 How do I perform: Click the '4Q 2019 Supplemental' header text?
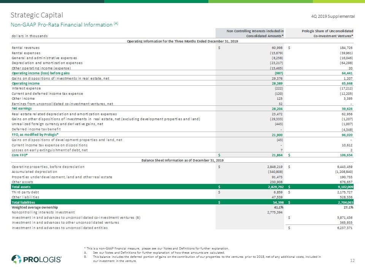tap(333, 16)
